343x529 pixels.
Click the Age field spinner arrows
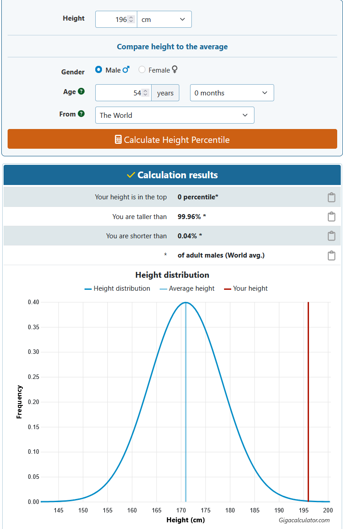145,93
